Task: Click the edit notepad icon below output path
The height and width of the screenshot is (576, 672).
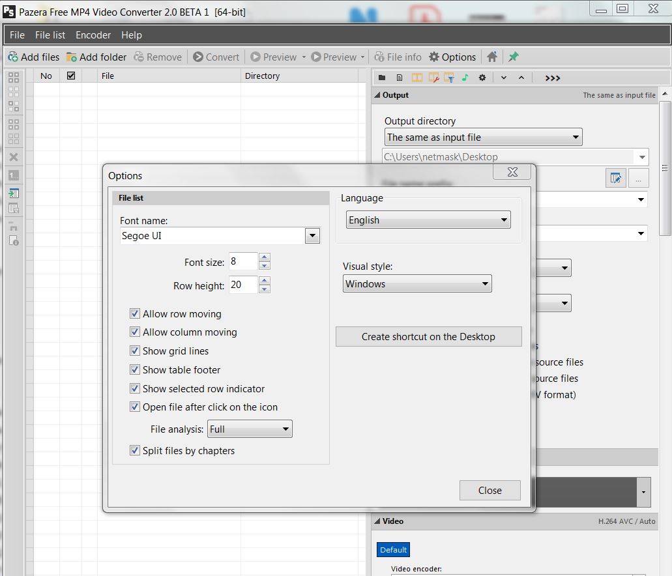Action: click(x=616, y=178)
